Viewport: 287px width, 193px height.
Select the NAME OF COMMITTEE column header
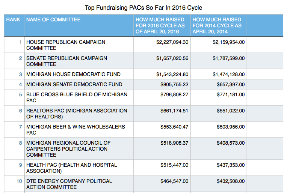pos(53,19)
